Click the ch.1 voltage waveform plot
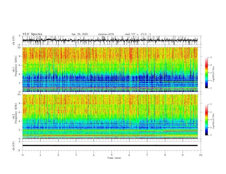The width and height of the screenshot is (226, 174). click(110, 40)
